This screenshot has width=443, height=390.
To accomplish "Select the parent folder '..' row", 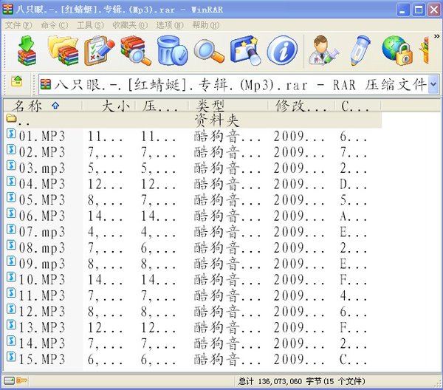I will tap(193, 120).
